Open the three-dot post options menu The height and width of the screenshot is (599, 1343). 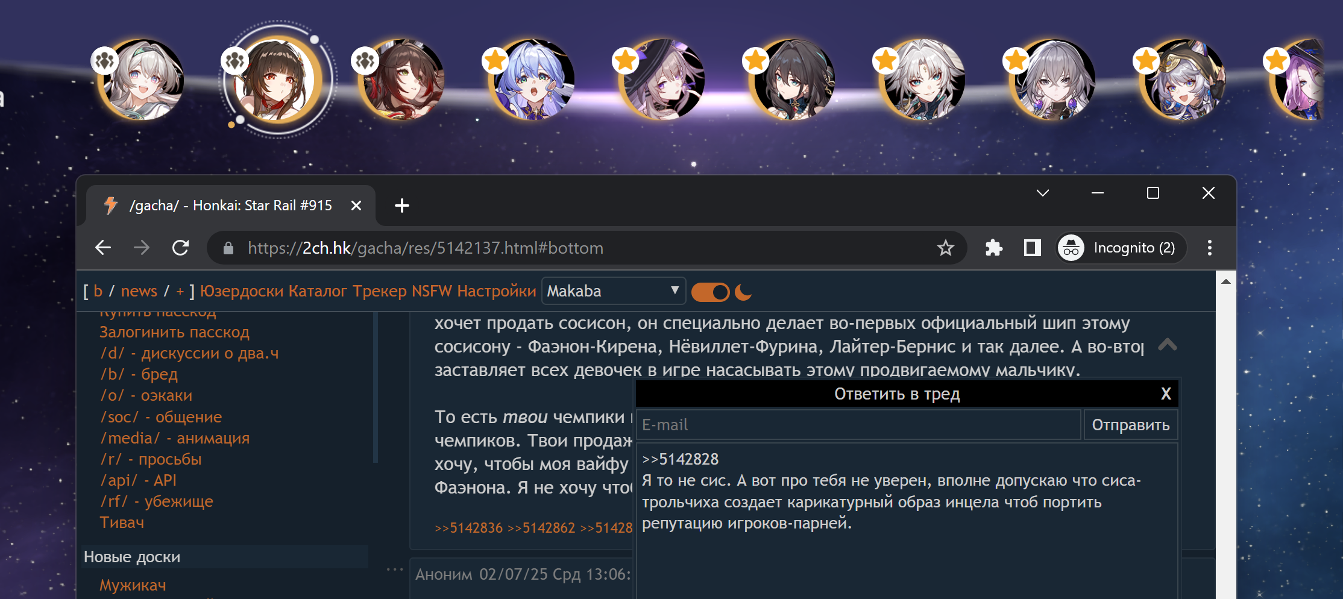pos(394,569)
